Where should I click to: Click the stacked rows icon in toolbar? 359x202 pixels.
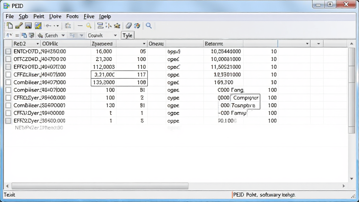[100, 26]
